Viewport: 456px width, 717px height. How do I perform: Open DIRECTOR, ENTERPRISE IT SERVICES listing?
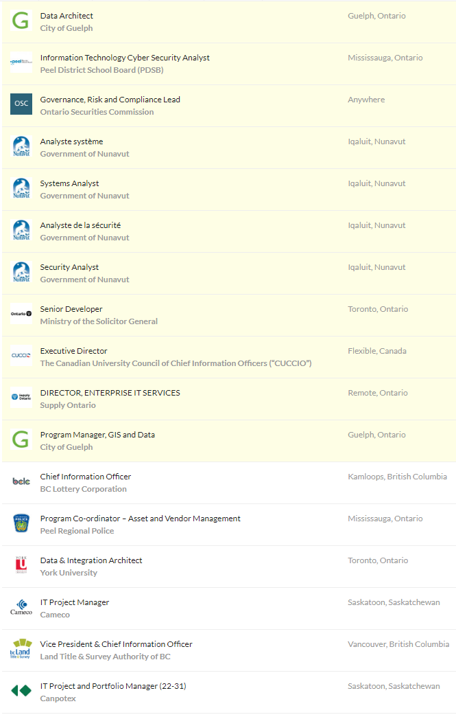[110, 393]
